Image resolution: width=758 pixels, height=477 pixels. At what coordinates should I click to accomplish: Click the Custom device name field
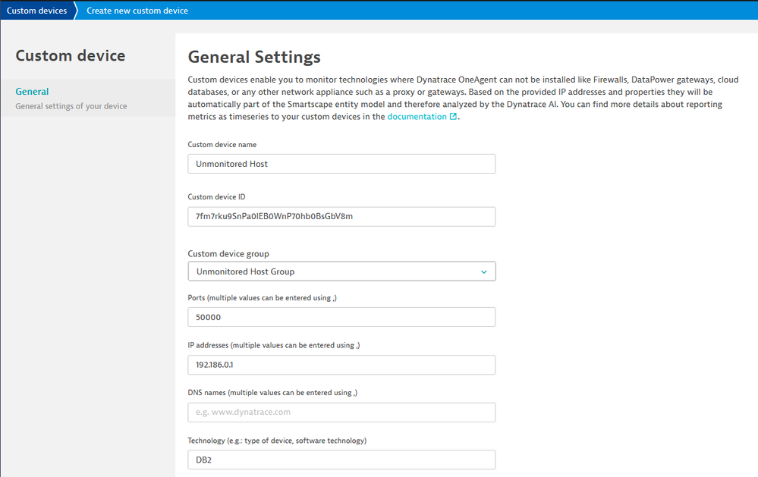[341, 164]
